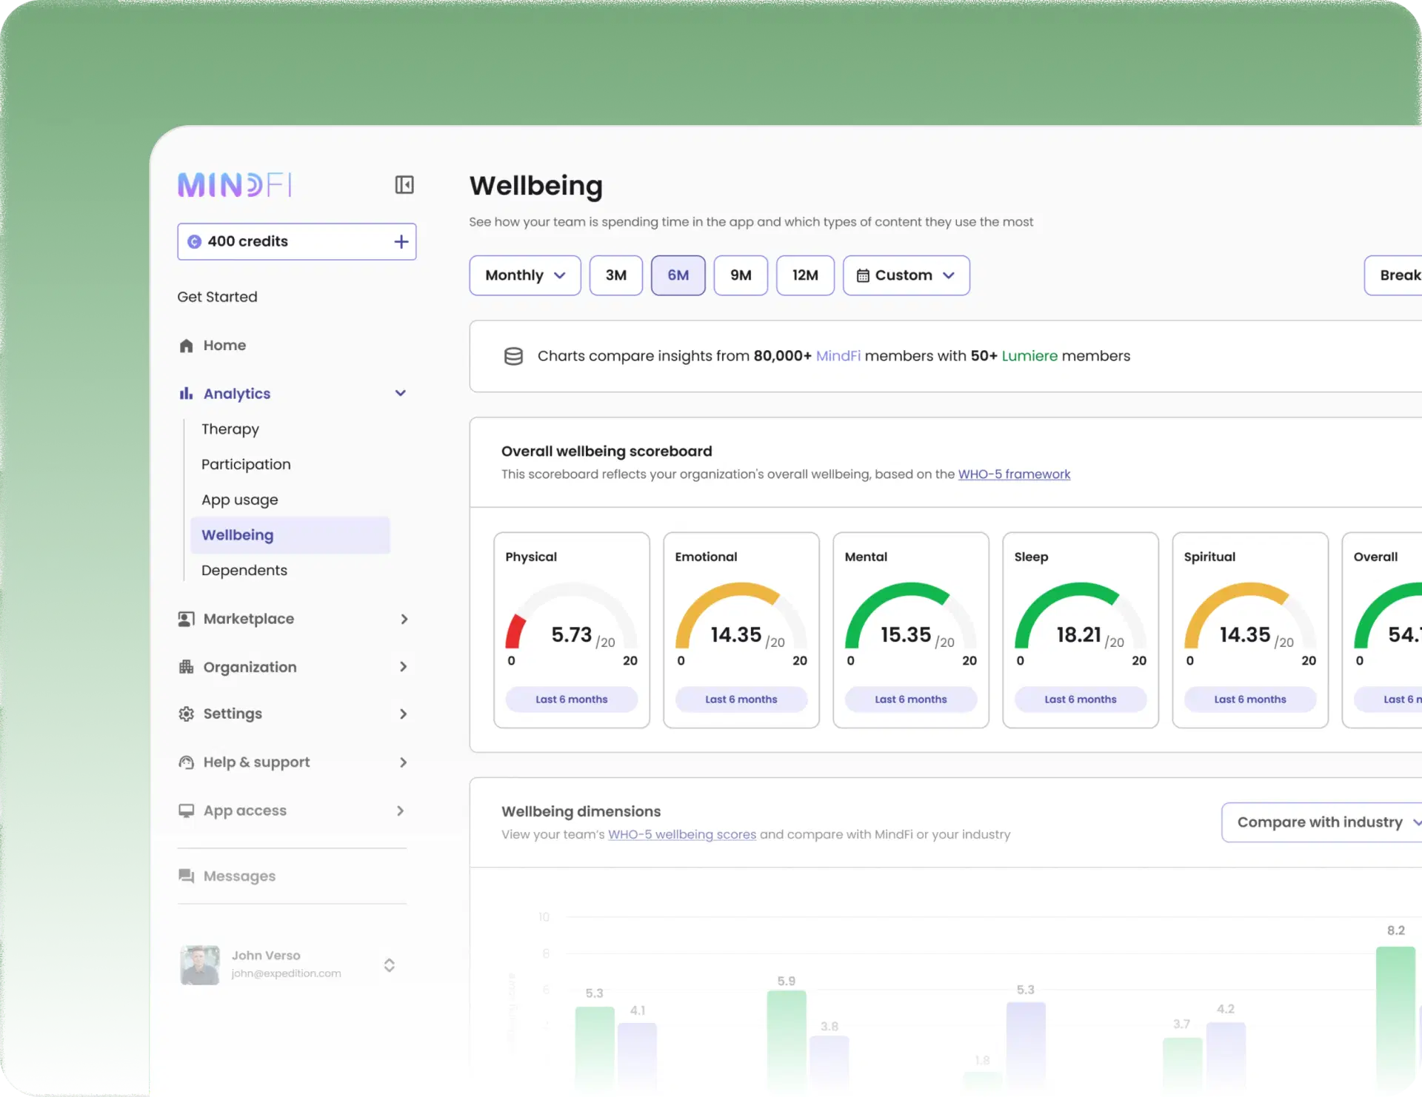
Task: Click Last 6 months under Sleep
Action: [1081, 699]
